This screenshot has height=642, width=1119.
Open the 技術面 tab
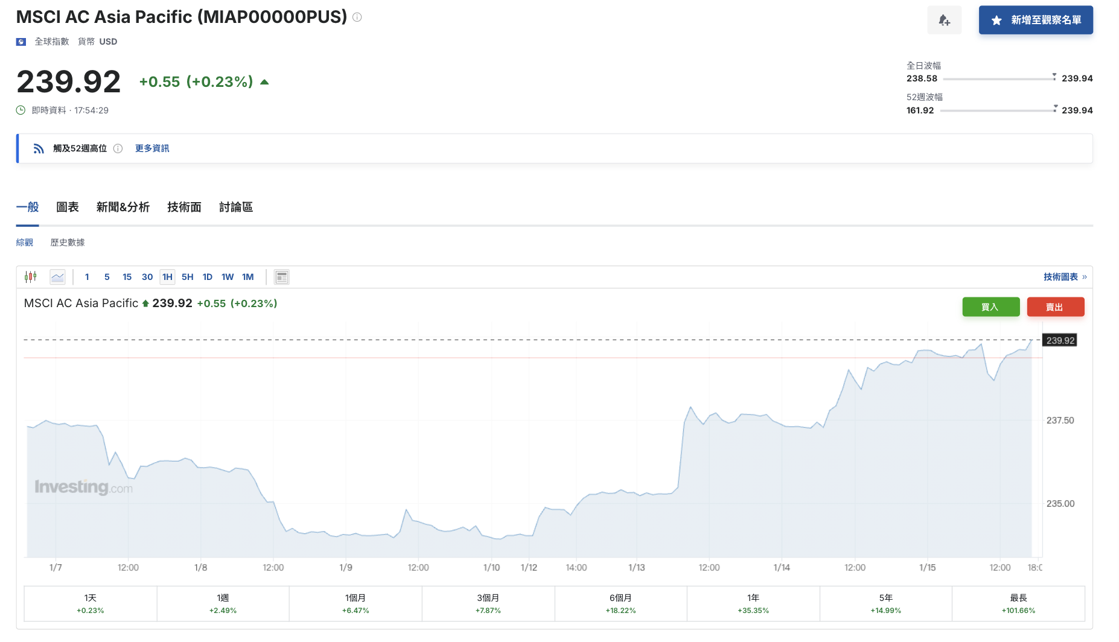pyautogui.click(x=184, y=208)
